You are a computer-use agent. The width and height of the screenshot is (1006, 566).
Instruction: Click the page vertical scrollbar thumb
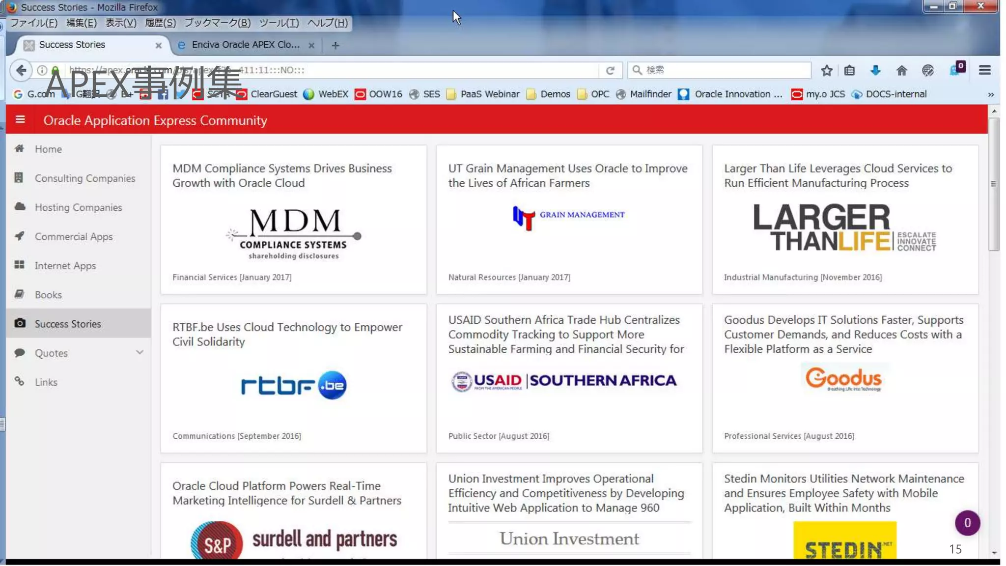[994, 184]
